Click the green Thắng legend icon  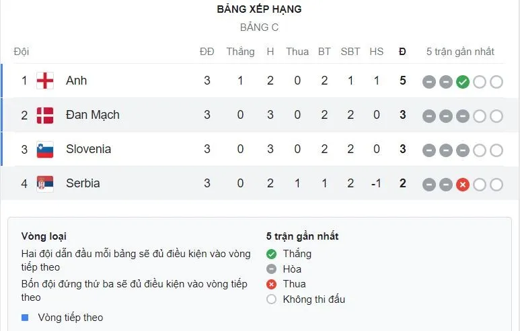271,254
